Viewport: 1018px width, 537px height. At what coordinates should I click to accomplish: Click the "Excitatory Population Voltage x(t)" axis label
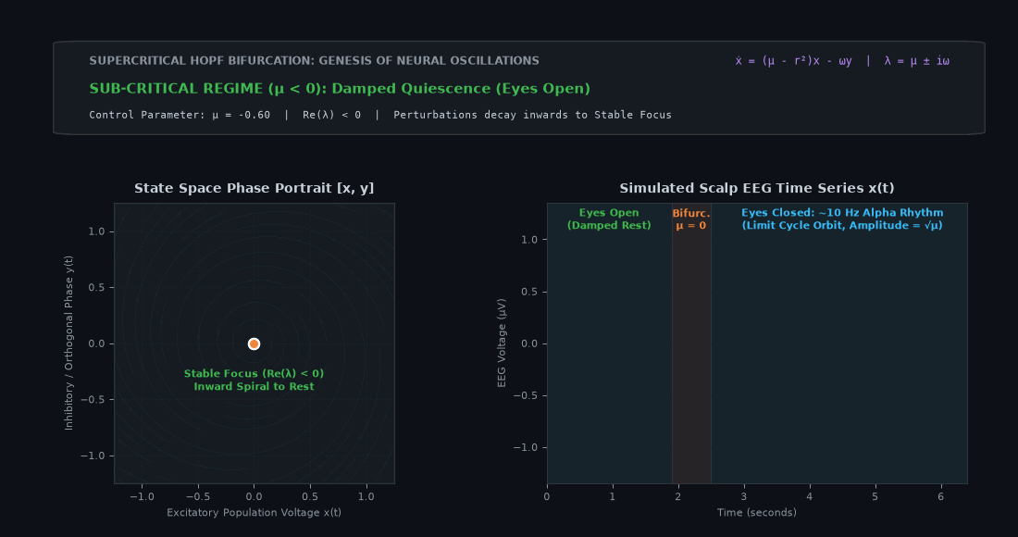pos(254,512)
